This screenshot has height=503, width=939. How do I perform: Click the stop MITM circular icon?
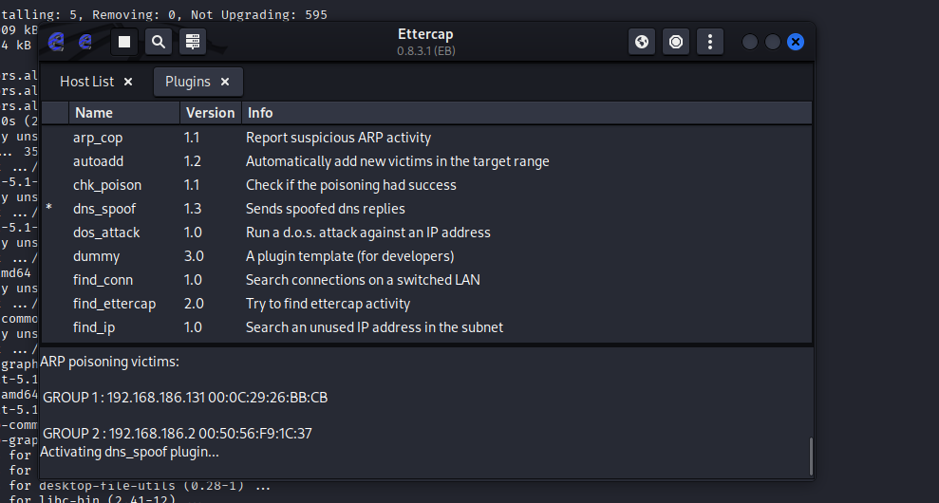676,42
